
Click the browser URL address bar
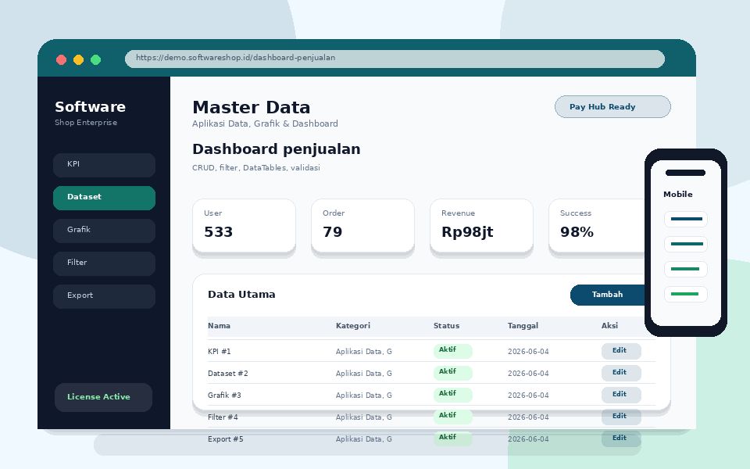[x=395, y=59]
